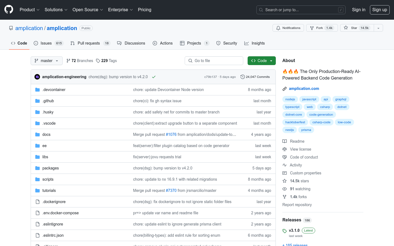Focus the Go to file input

coord(214,61)
